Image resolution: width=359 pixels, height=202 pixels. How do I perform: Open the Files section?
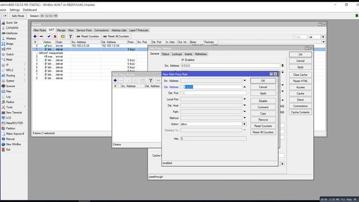point(9,91)
